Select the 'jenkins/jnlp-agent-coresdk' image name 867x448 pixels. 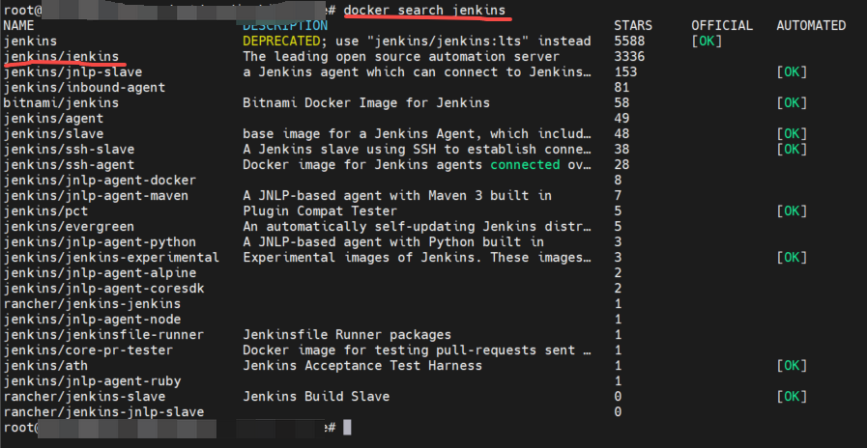[103, 289]
